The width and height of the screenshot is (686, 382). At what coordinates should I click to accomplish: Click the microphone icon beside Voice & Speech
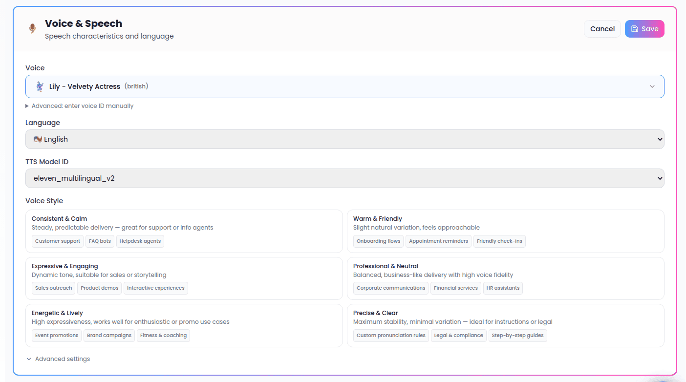[33, 29]
